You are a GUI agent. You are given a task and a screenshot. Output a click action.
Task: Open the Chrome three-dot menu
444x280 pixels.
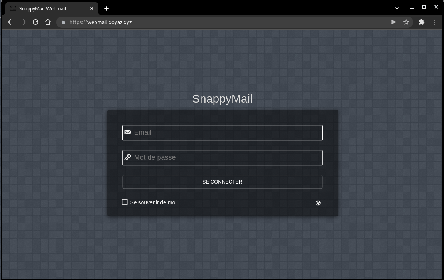pos(434,22)
